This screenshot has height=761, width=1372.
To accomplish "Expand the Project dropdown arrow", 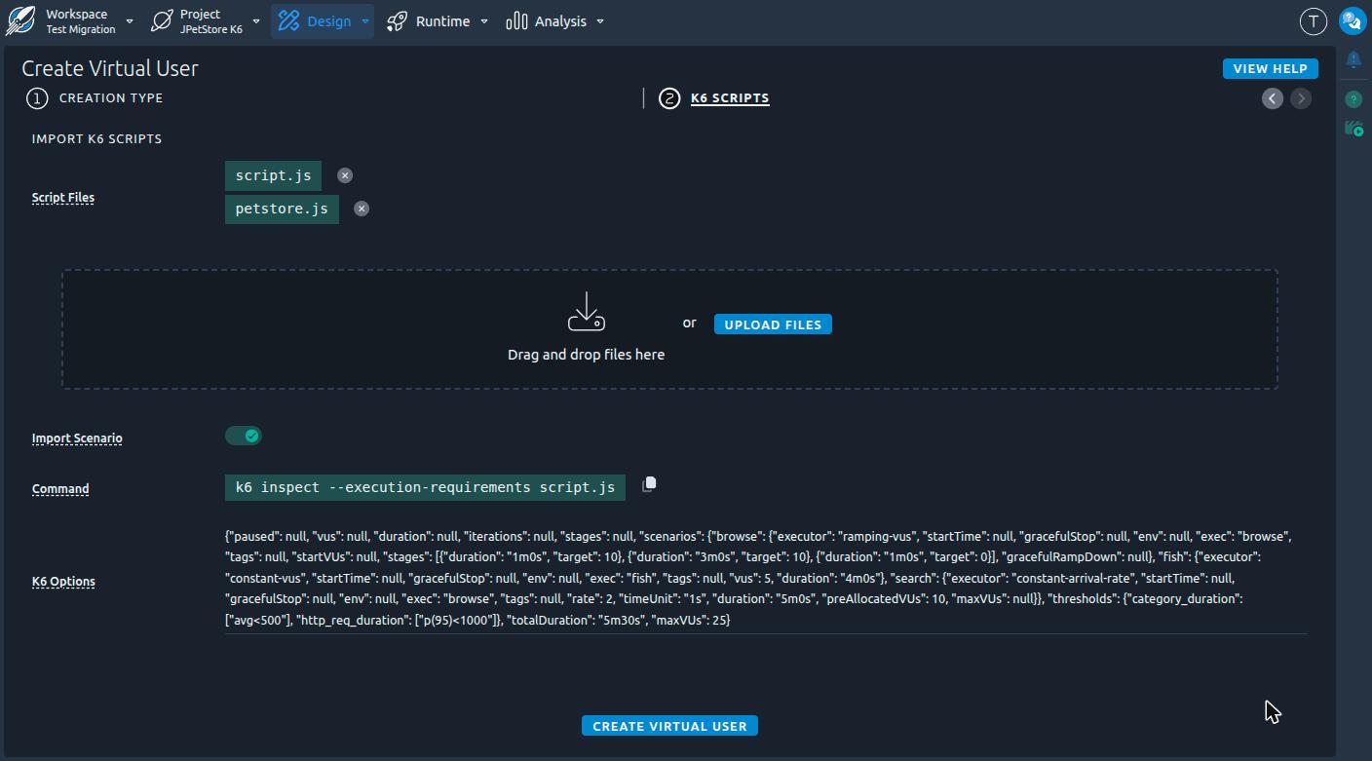I will coord(256,21).
